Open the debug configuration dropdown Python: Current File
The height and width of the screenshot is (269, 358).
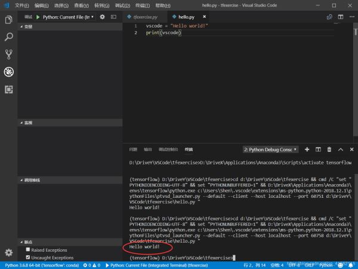(x=68, y=17)
